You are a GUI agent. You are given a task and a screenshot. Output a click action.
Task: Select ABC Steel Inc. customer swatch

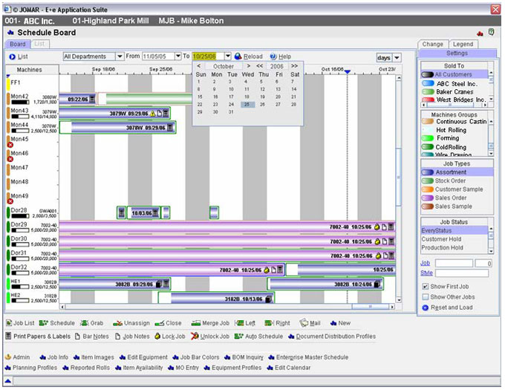[x=428, y=83]
